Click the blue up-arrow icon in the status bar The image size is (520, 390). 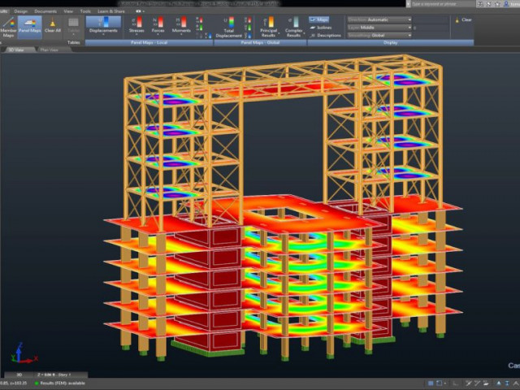click(498, 383)
